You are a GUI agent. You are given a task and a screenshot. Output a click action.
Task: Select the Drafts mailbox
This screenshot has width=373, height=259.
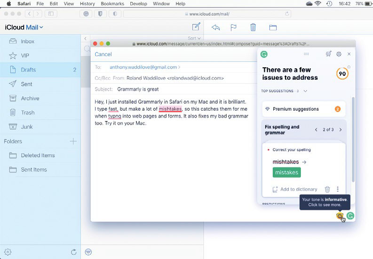(x=40, y=70)
